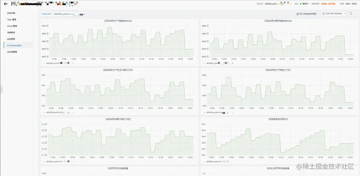Open Group 管理 in the sidebar
This screenshot has width=360, height=176.
pos(12,26)
